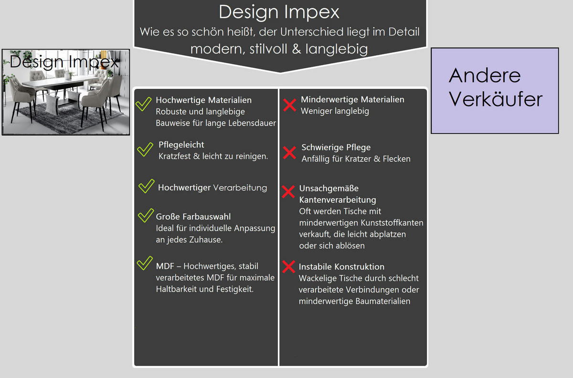
Task: Select the green checkmark next to MDF
Action: click(144, 263)
